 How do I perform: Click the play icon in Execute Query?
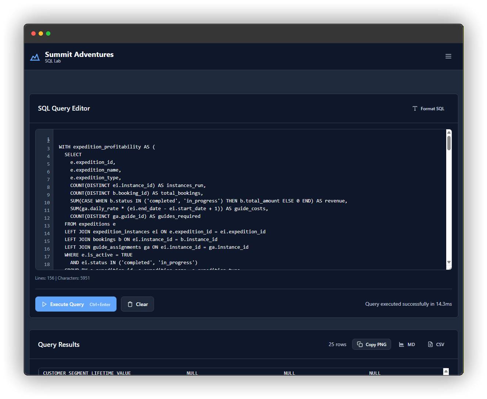44,304
